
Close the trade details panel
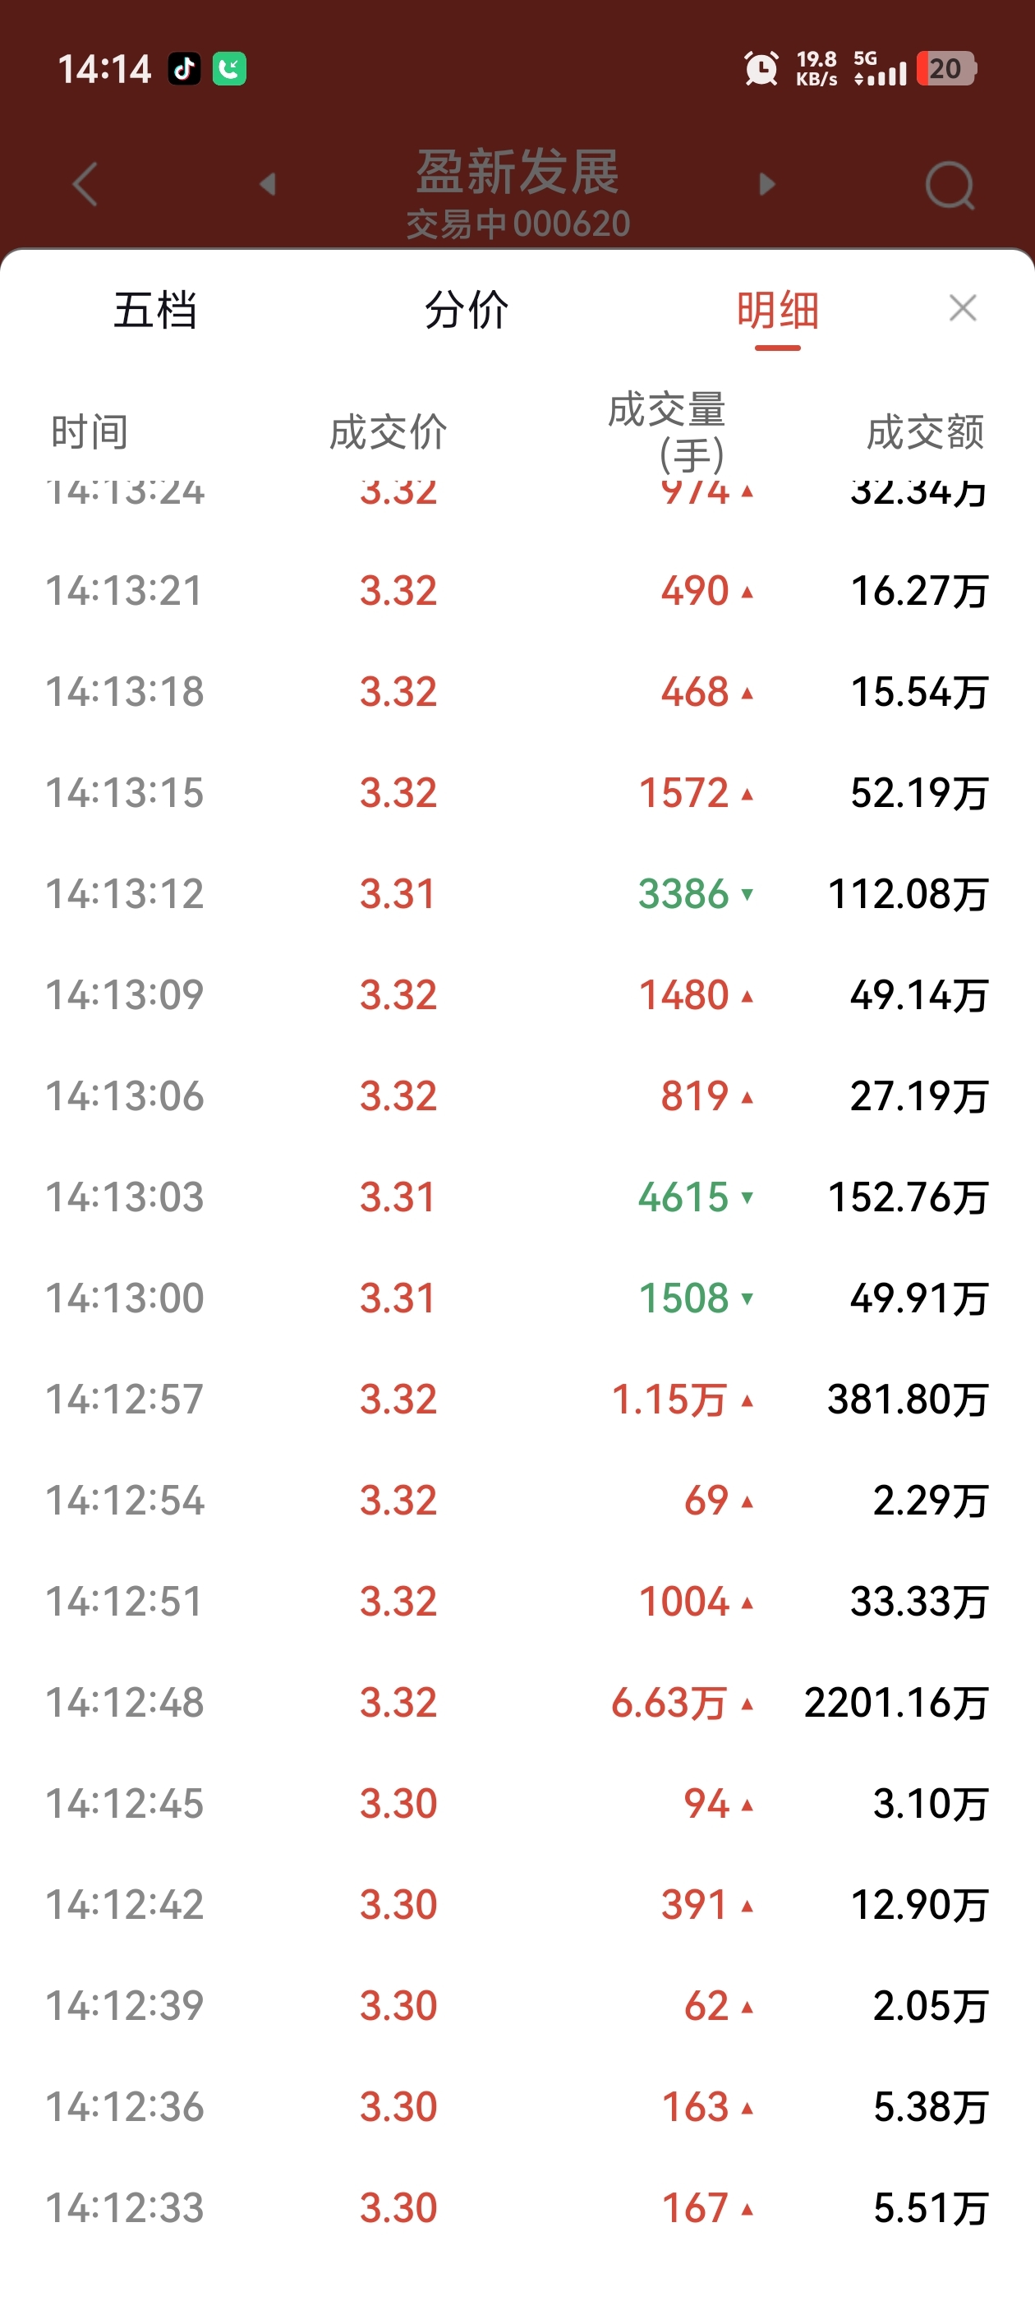coord(963,308)
